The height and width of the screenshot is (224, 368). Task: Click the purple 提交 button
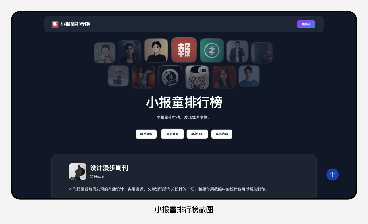tap(306, 24)
